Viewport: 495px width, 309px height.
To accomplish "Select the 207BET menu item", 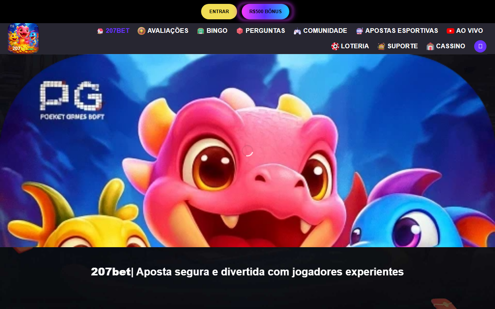I will coord(118,31).
